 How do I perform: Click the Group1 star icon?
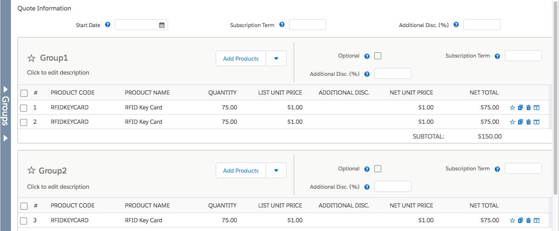(x=31, y=58)
